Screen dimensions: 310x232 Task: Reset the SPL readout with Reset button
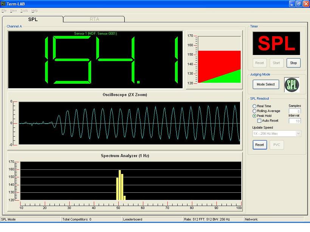click(260, 145)
